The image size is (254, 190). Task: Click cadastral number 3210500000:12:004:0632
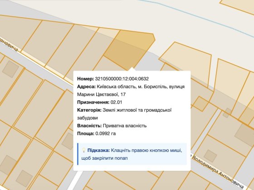(x=122, y=79)
